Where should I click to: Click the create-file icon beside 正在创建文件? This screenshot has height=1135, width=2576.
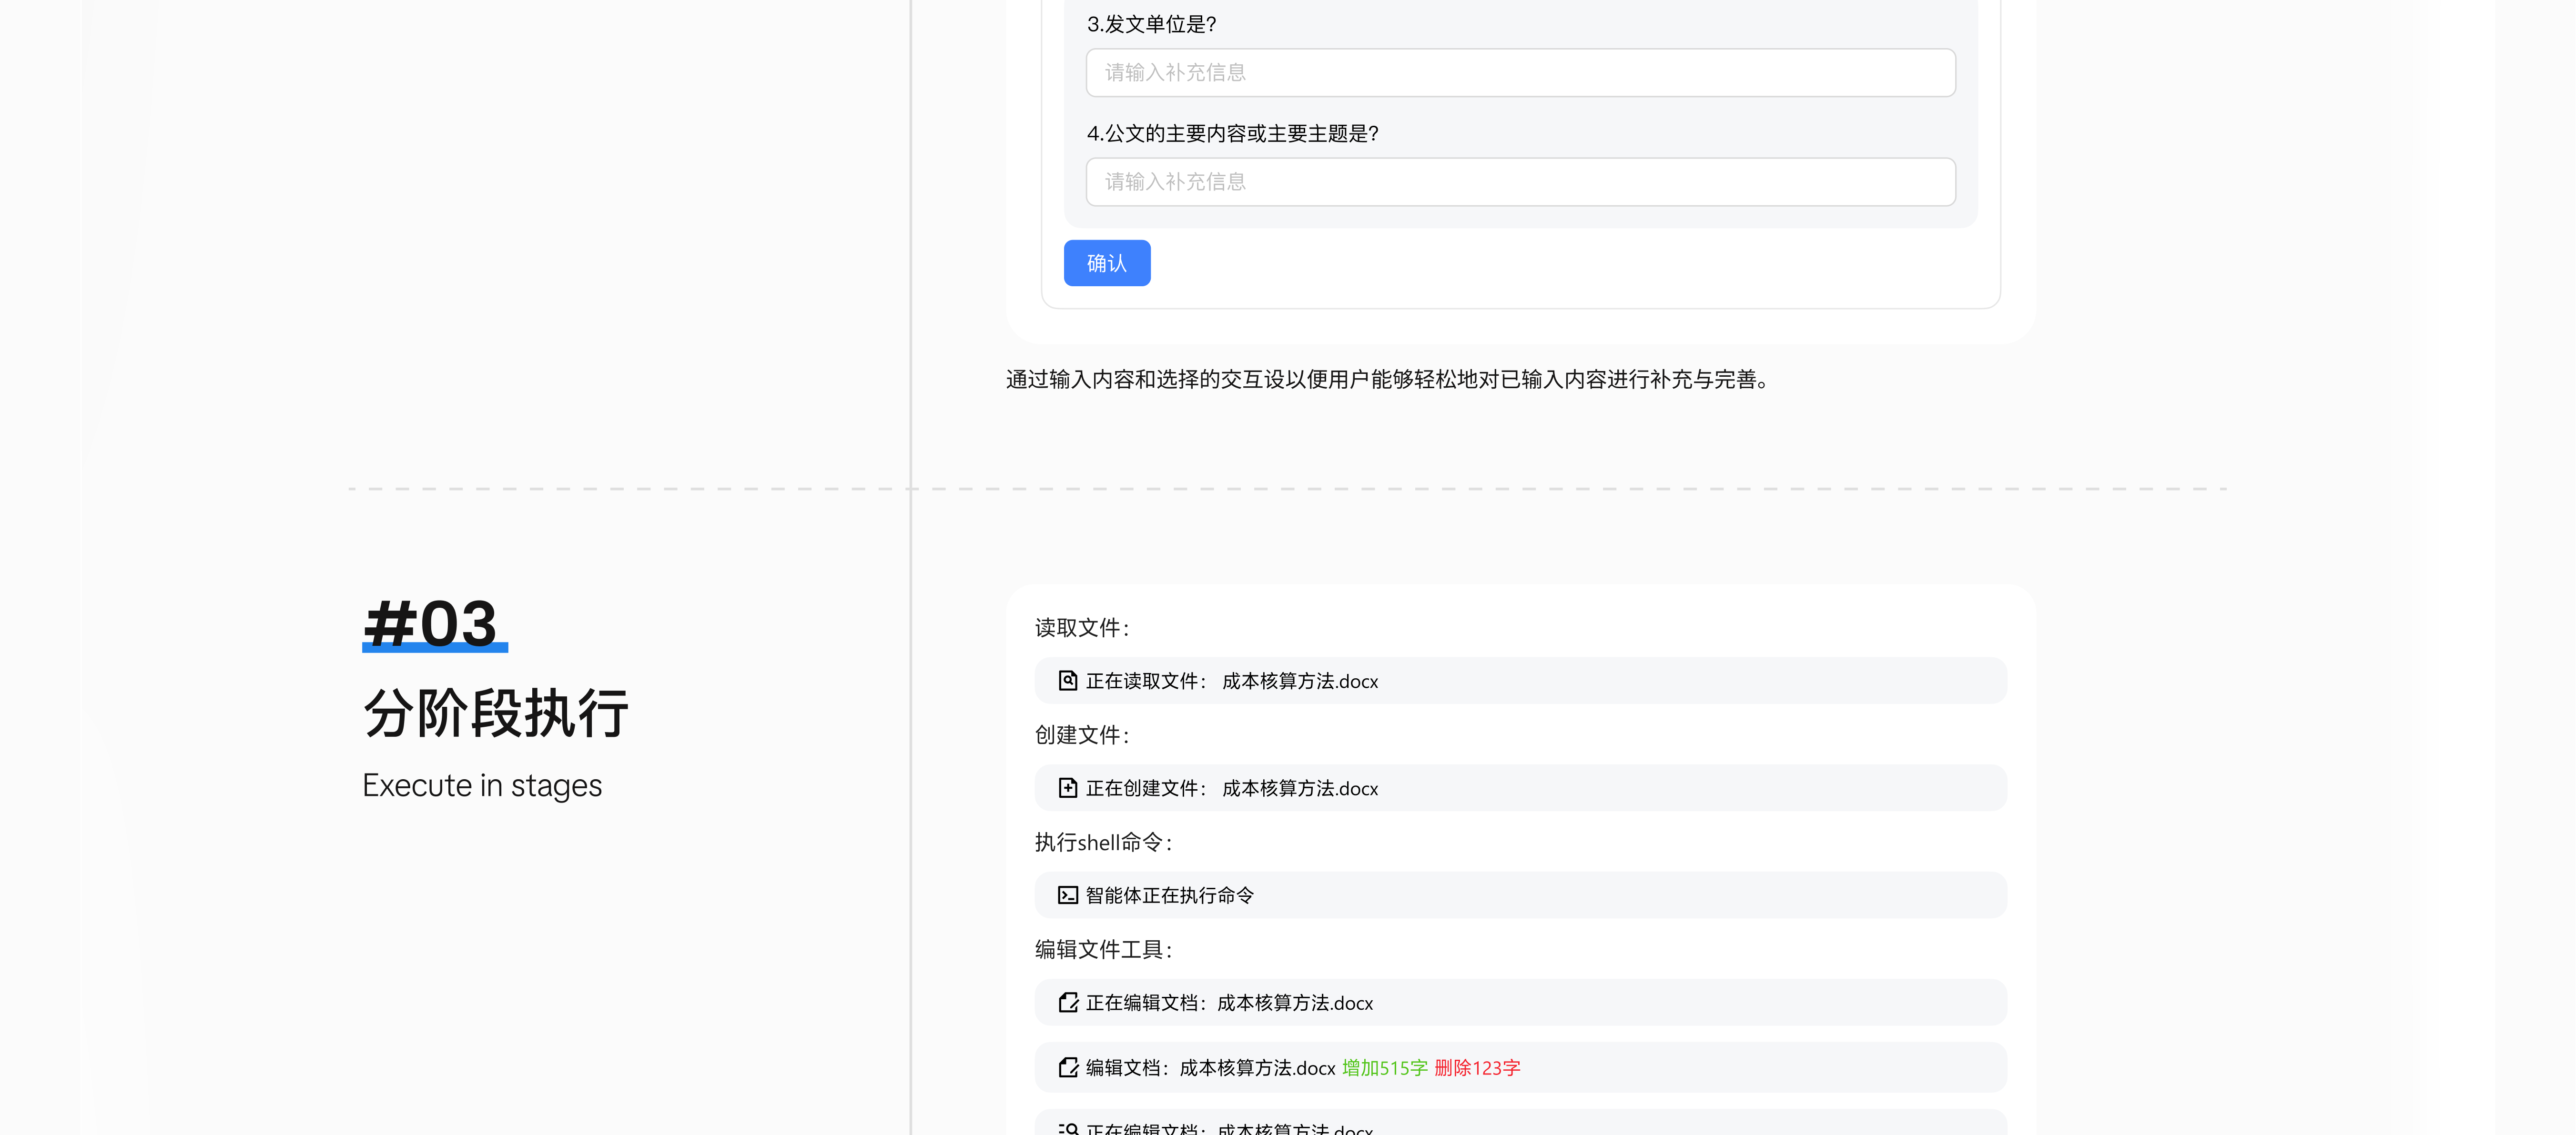point(1067,788)
